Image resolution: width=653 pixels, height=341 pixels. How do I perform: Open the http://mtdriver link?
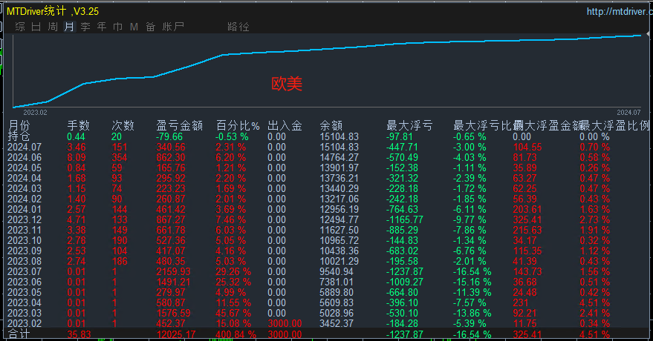pyautogui.click(x=620, y=12)
